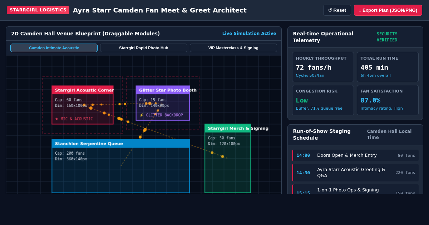Click 'Cap: 15 fans' in the Photo Booth
Image resolution: width=429 pixels, height=225 pixels.
point(153,100)
